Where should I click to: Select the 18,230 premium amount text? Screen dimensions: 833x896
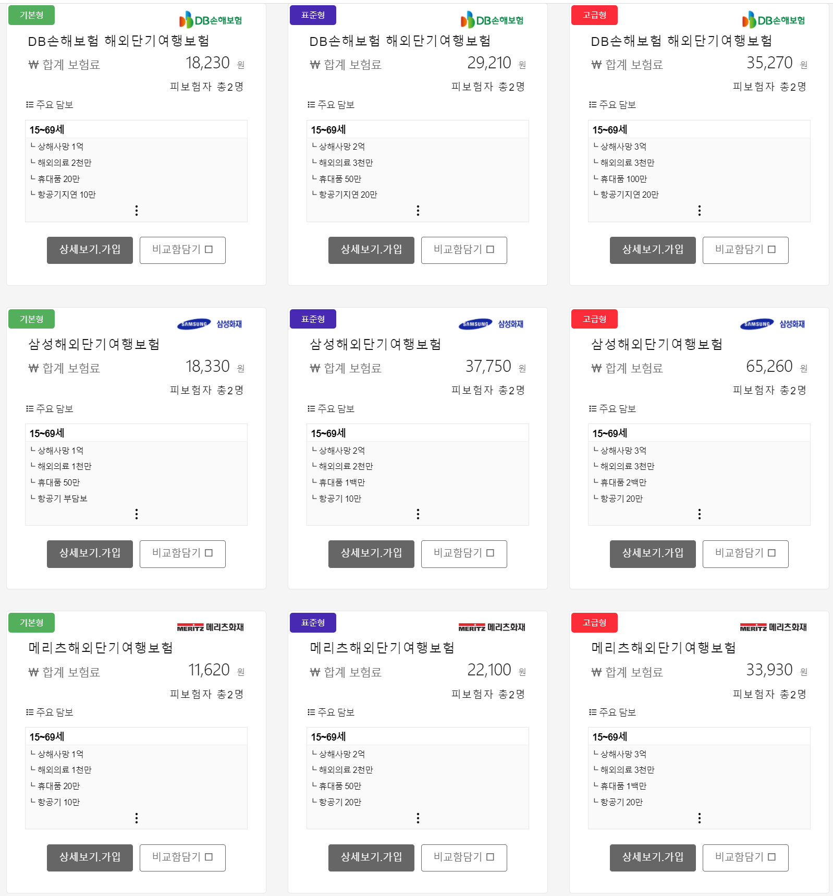pyautogui.click(x=208, y=63)
